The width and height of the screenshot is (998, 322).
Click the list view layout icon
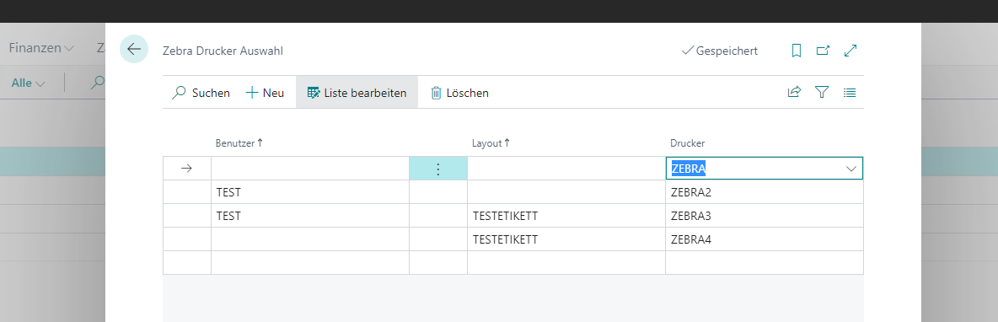click(x=850, y=92)
